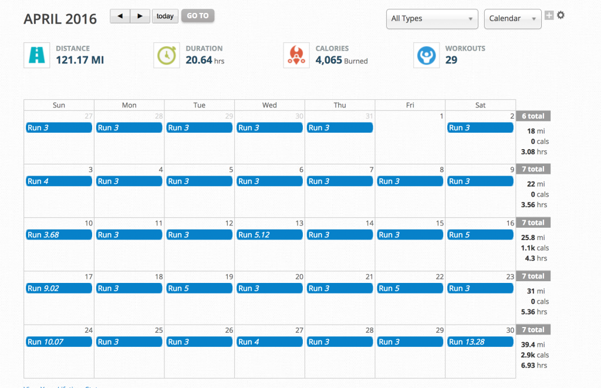
Task: Open the Run 10.07 workout entry
Action: [x=59, y=342]
